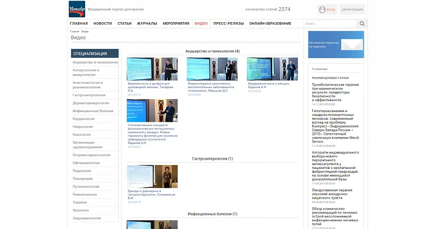Open ГЛАВНАЯ menu item
The image size is (433, 229).
(x=79, y=24)
